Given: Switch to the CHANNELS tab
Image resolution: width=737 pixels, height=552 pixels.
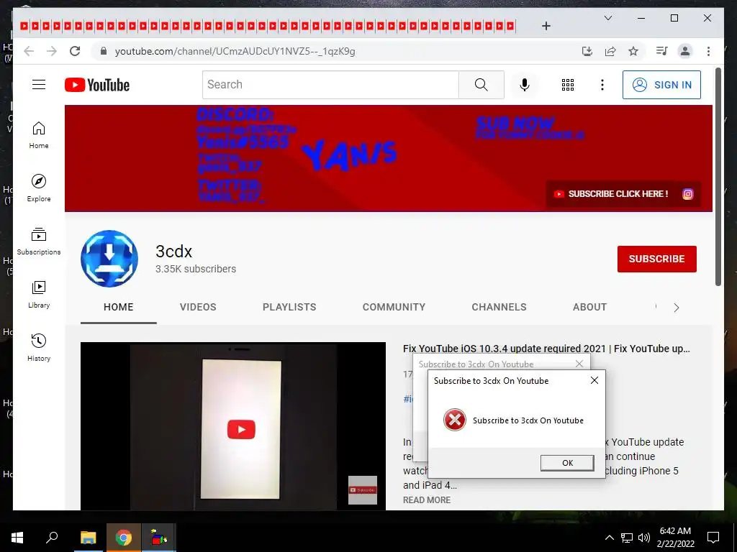Looking at the screenshot, I should (499, 307).
